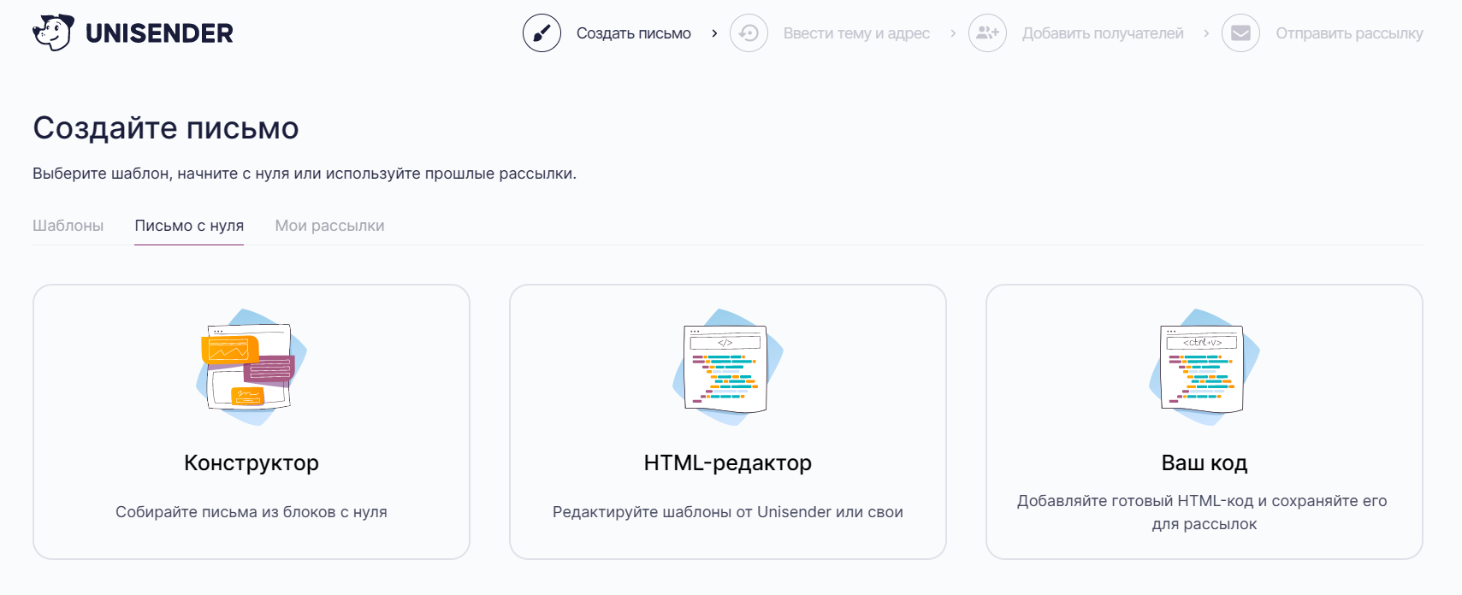This screenshot has height=595, width=1462.
Task: Go to Отправить рассылку step
Action: 1349,33
